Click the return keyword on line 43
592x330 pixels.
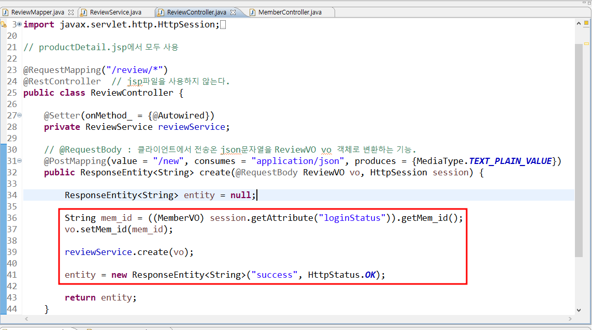point(80,297)
